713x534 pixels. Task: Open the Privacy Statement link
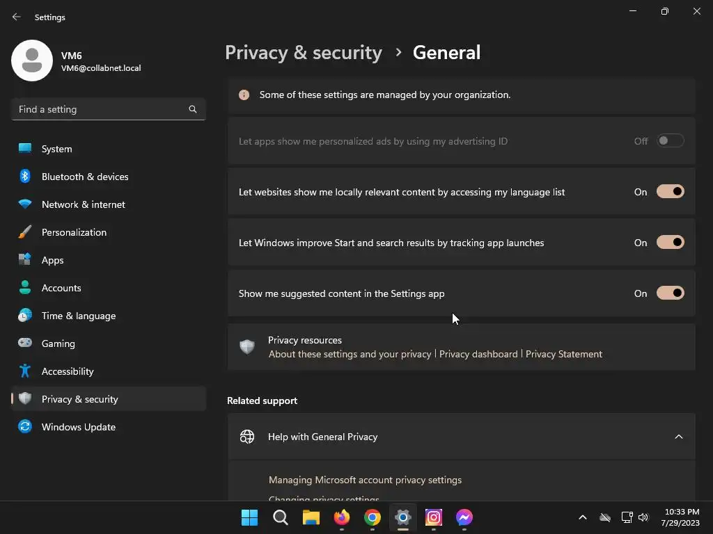tap(564, 354)
